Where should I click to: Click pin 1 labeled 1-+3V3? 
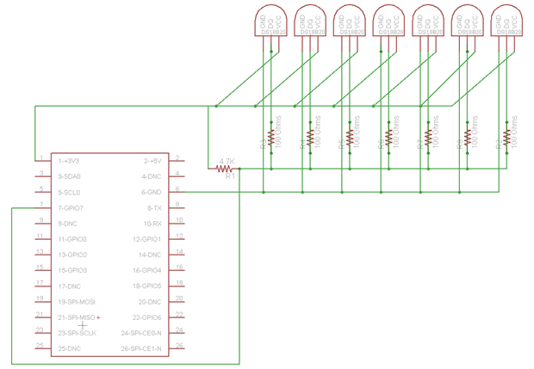pyautogui.click(x=43, y=161)
